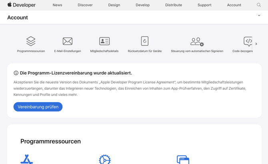This screenshot has height=164, width=268.
Task: Open Mitgliedschaftsdetails ID card icon
Action: coord(104,41)
